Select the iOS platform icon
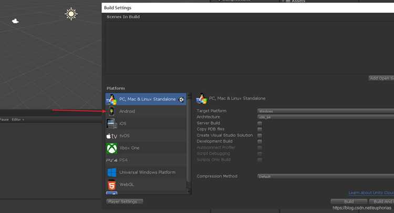This screenshot has height=213, width=394. pos(111,124)
